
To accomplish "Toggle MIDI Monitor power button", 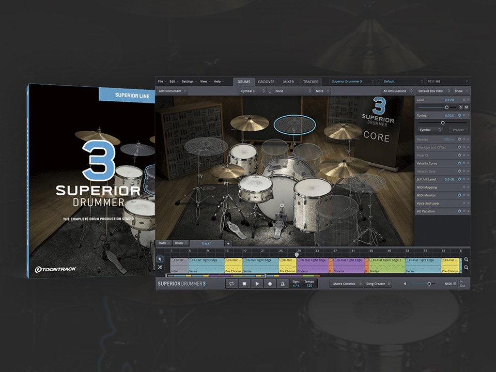I will [459, 195].
